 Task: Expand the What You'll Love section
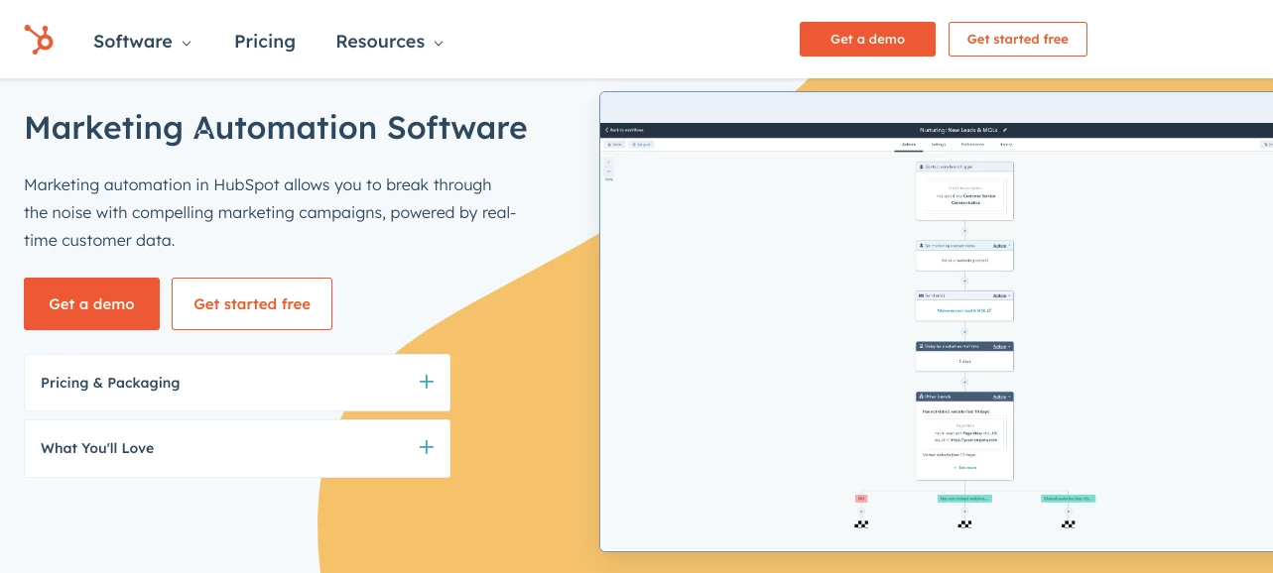click(237, 448)
